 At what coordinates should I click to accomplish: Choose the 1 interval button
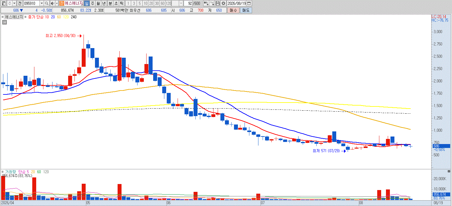point(128,3)
